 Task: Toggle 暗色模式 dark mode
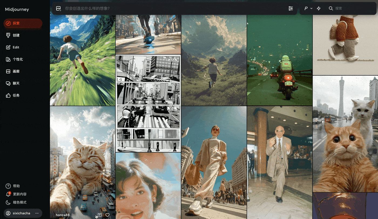pyautogui.click(x=16, y=202)
